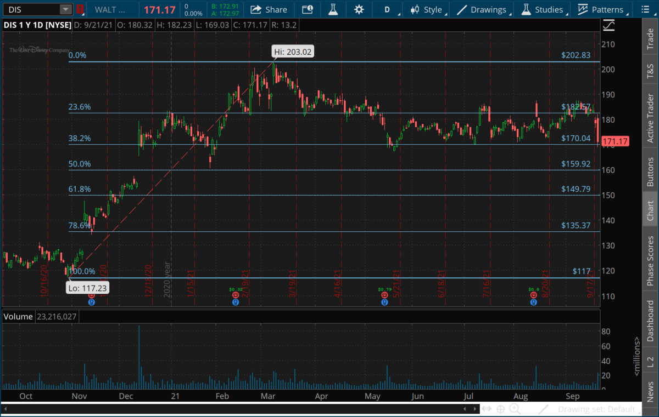Click the Hi: 203.02 price bubble

pos(294,52)
